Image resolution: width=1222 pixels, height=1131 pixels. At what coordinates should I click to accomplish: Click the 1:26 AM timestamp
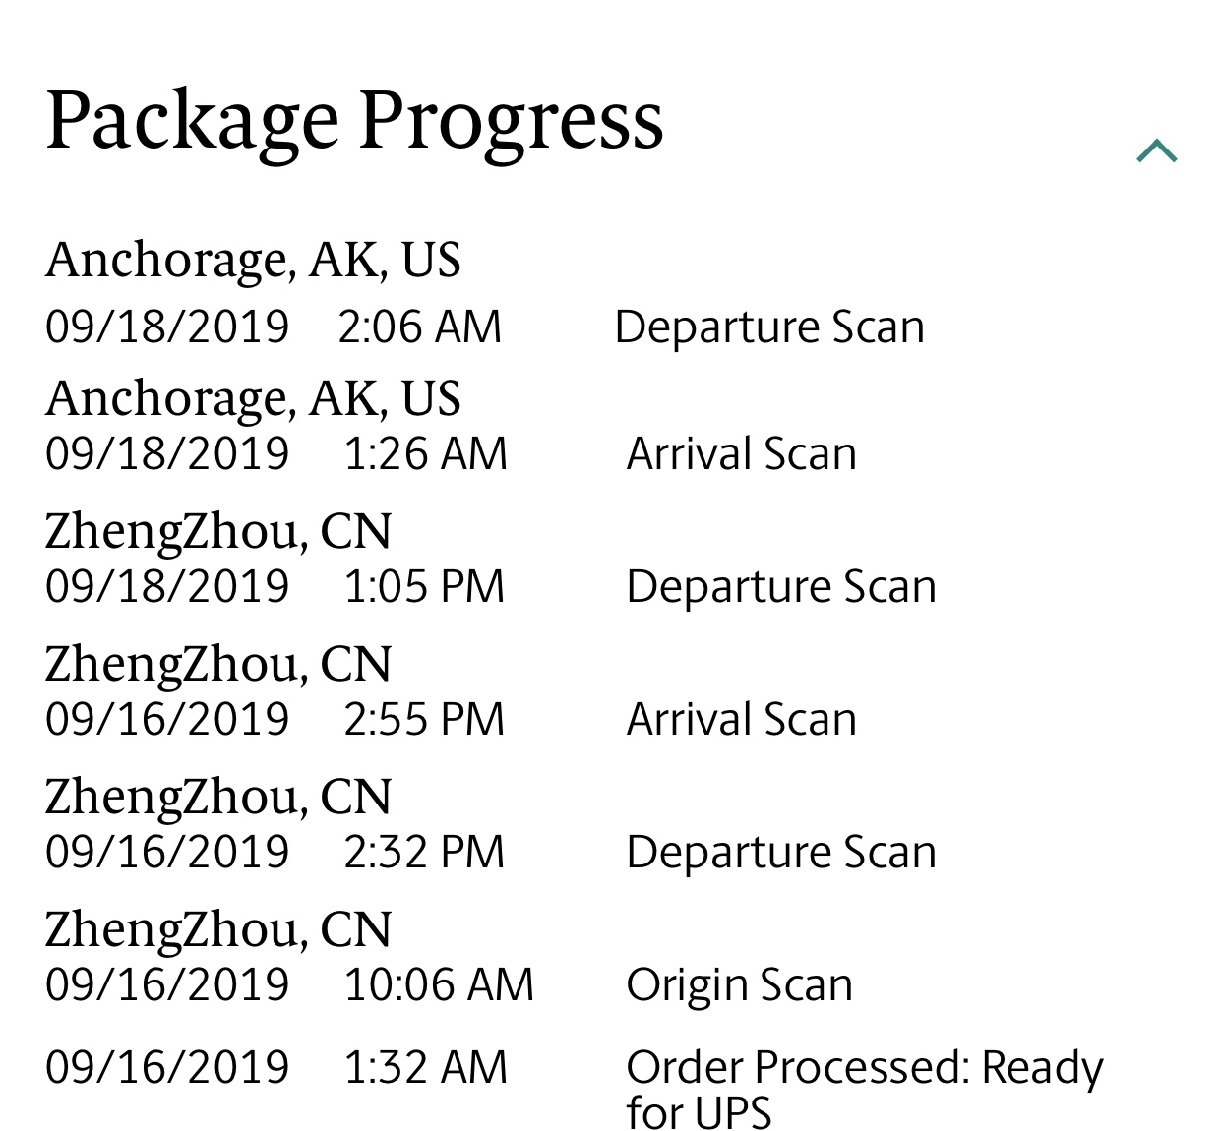pyautogui.click(x=426, y=453)
